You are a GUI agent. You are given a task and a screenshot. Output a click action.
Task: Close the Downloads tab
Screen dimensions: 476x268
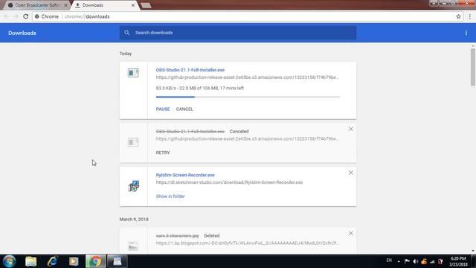133,5
